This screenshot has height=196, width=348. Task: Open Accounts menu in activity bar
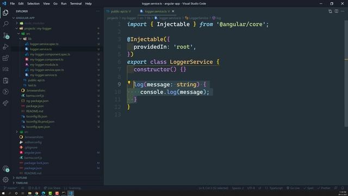click(5, 169)
